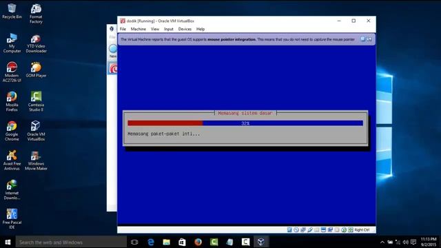
Task: Dismiss the mouse pointer integration notification
Action: [362, 39]
